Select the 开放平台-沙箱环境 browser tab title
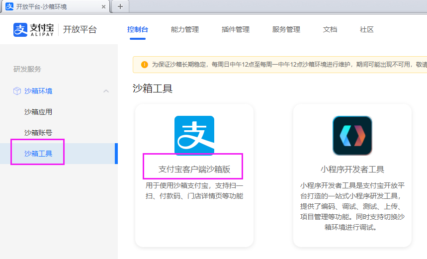427x259 pixels. coord(41,7)
